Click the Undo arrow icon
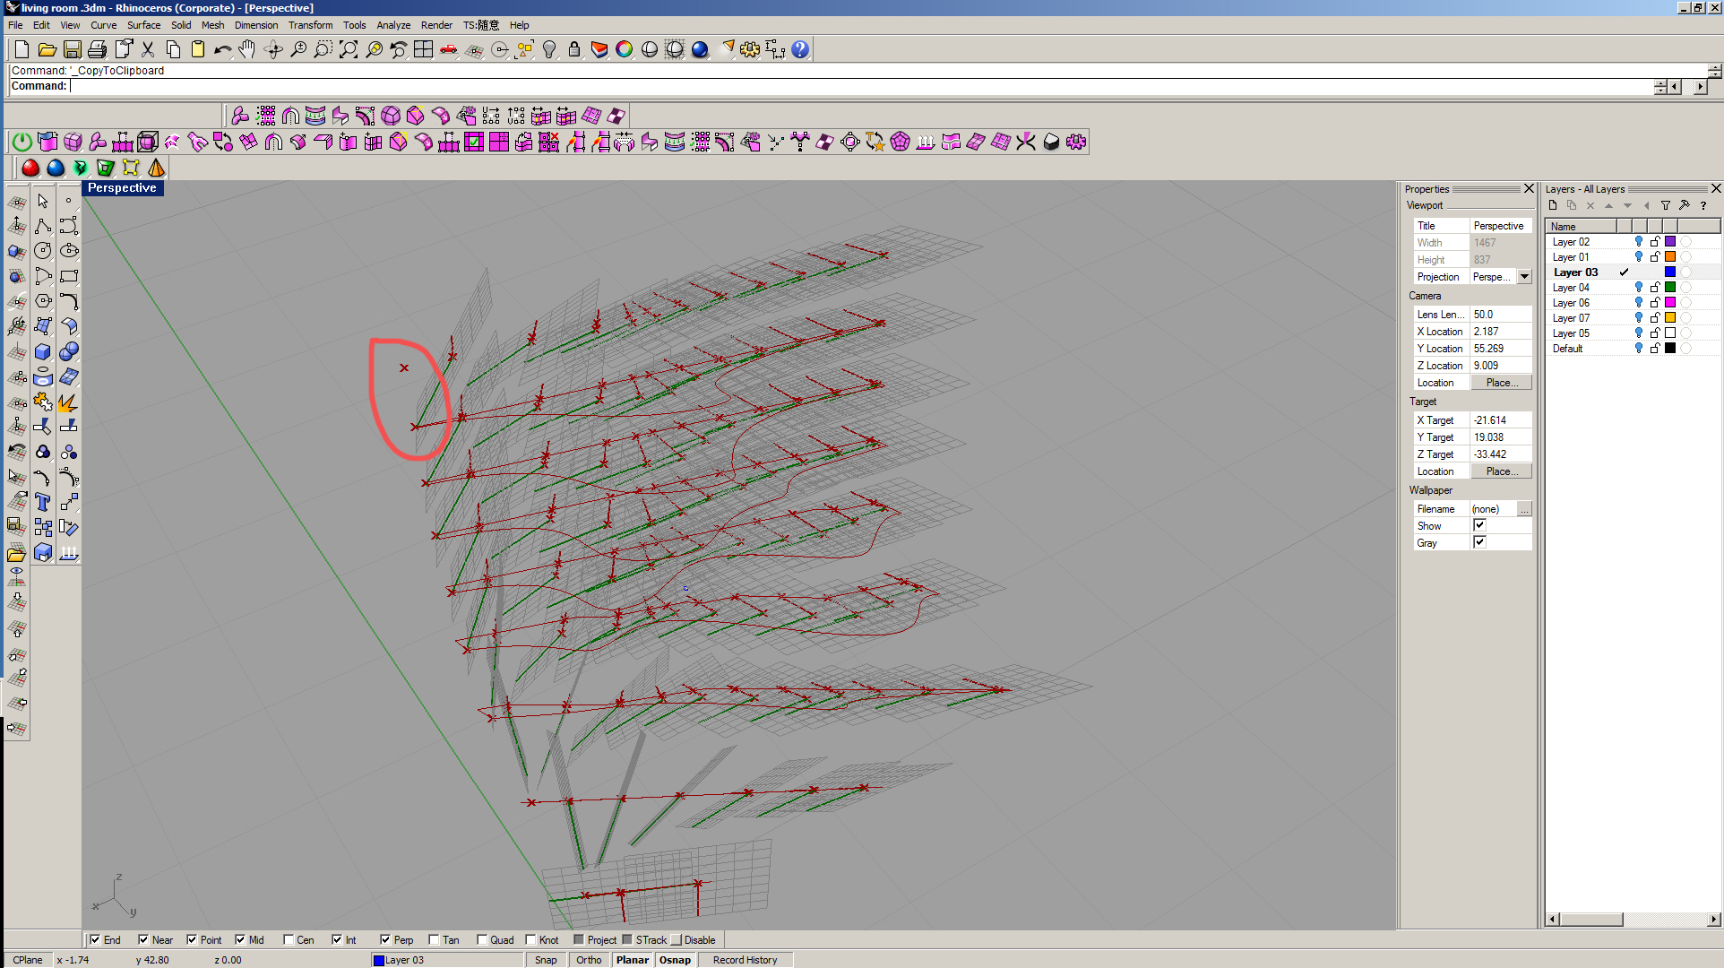This screenshot has height=968, width=1724. click(x=222, y=49)
